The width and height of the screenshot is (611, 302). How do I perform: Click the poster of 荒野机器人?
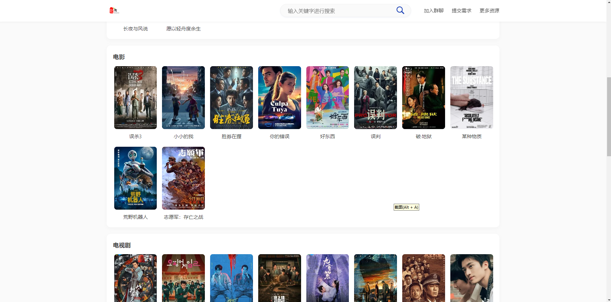[x=135, y=178]
